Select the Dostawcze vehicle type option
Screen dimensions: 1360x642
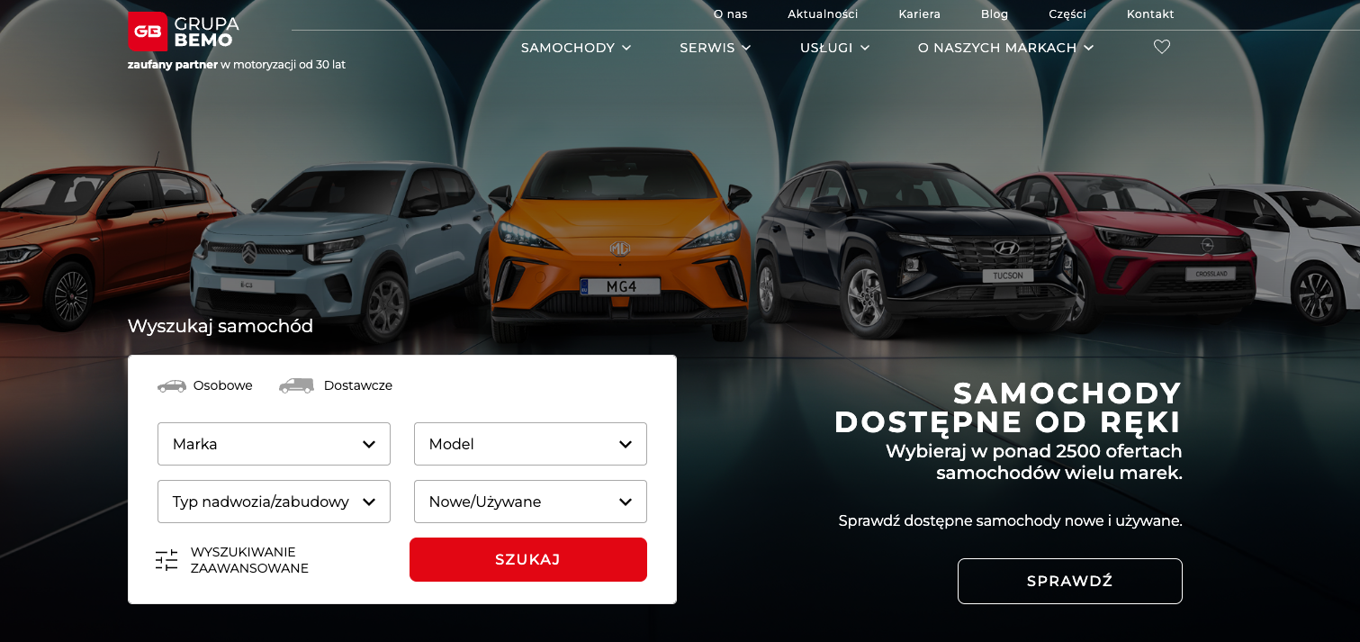pos(336,385)
